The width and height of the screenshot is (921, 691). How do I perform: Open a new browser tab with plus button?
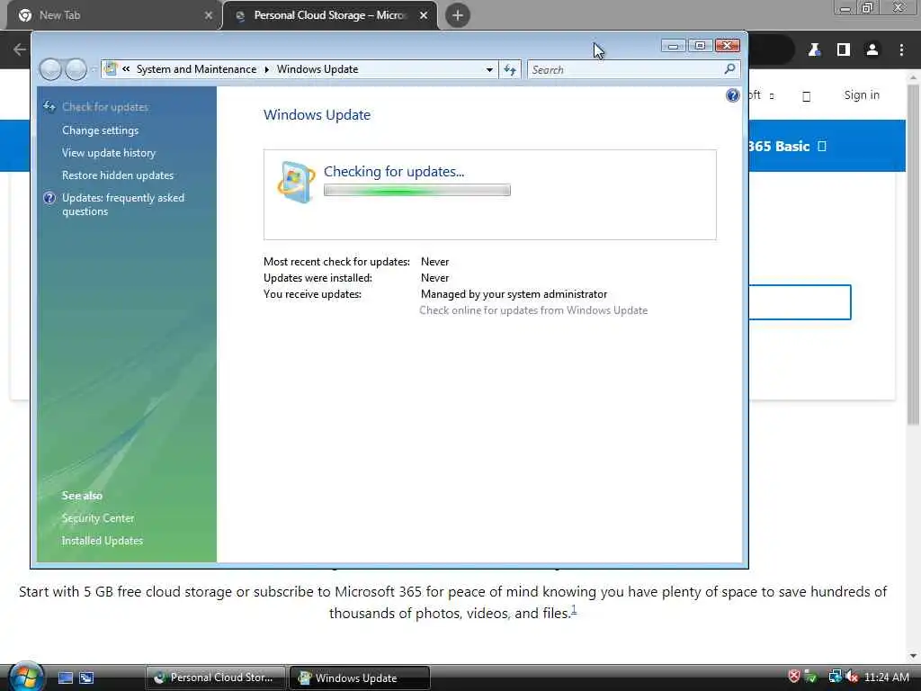click(458, 15)
